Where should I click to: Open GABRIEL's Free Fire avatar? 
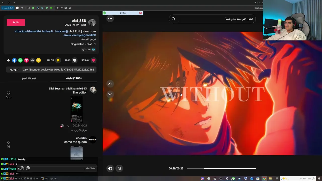click(x=93, y=140)
